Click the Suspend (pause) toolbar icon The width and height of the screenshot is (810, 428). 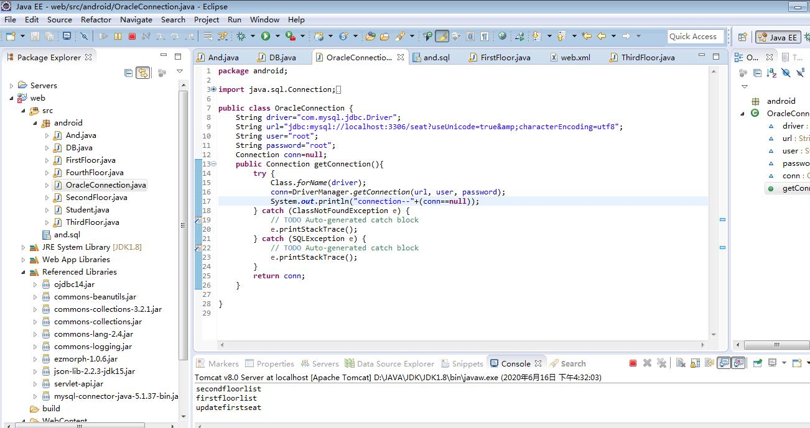(118, 36)
